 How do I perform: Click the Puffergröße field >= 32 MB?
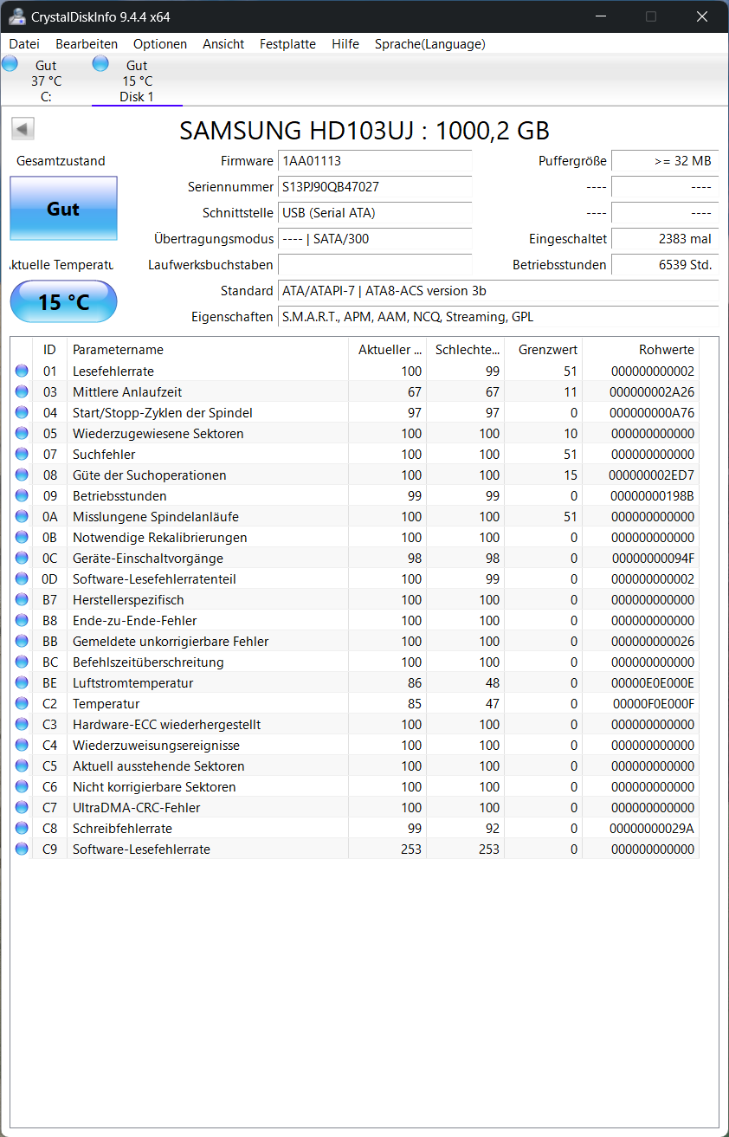point(665,161)
